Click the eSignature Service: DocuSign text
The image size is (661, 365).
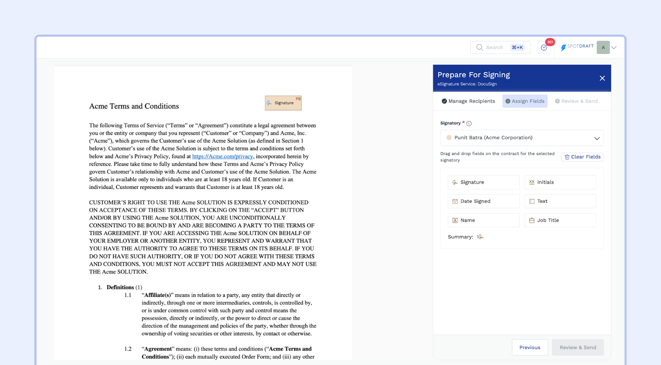[x=467, y=84]
